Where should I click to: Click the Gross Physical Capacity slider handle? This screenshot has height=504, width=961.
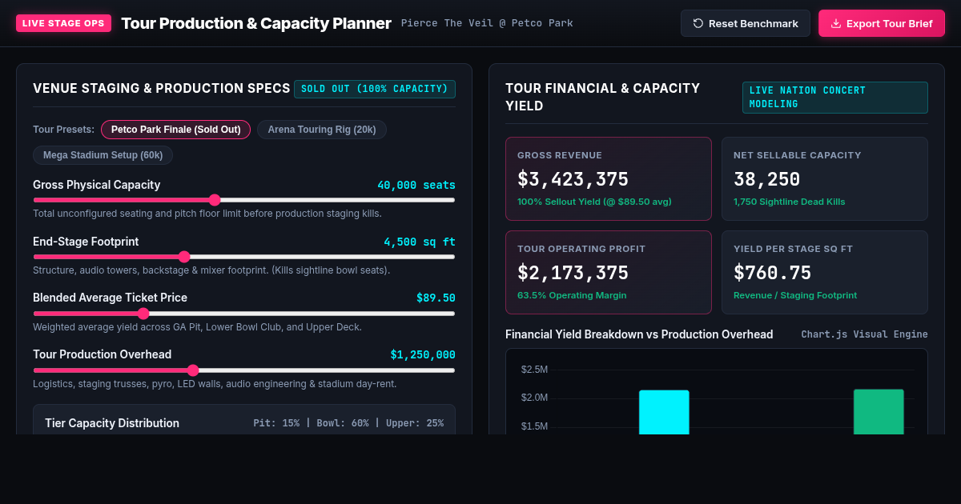[215, 200]
